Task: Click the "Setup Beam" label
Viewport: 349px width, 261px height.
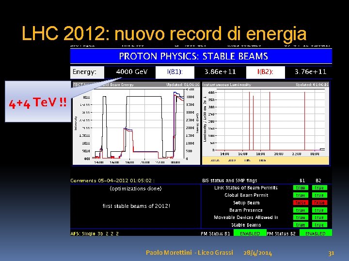Action: [246, 203]
